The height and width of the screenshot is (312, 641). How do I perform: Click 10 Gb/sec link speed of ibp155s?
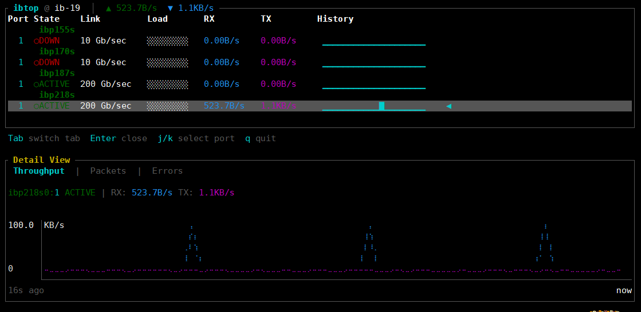tap(104, 41)
